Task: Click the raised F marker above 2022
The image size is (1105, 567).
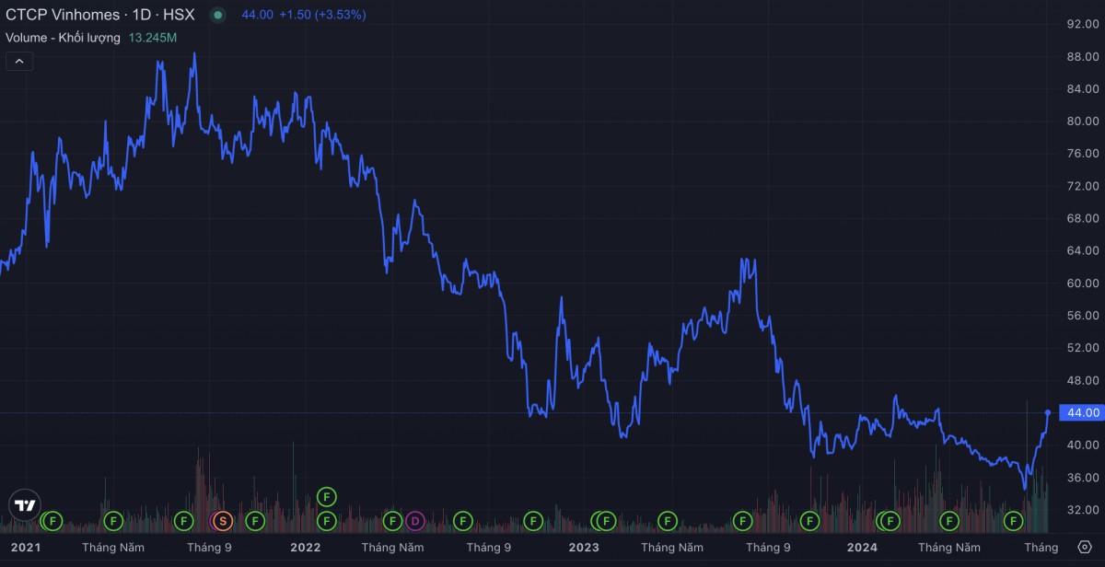Action: click(x=326, y=497)
